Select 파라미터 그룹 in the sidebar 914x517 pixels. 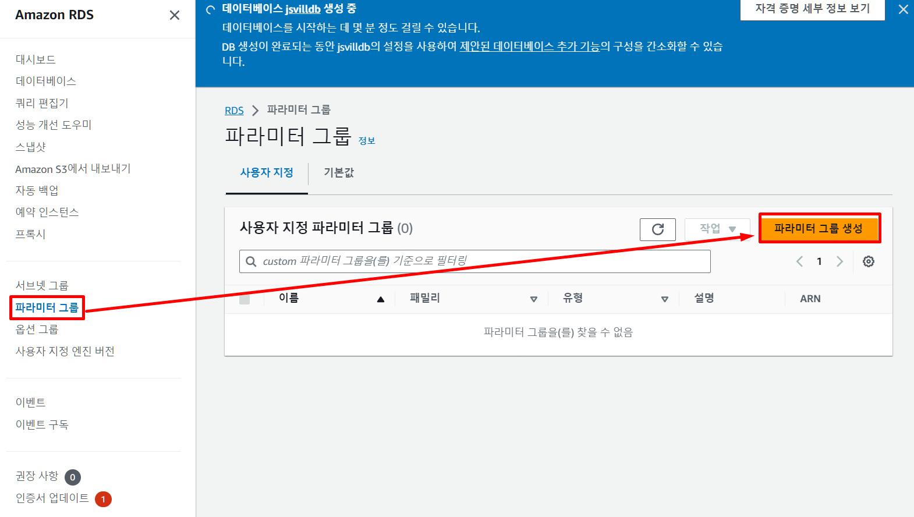pyautogui.click(x=47, y=307)
